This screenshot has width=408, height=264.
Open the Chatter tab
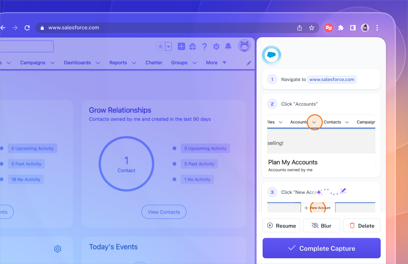[154, 63]
